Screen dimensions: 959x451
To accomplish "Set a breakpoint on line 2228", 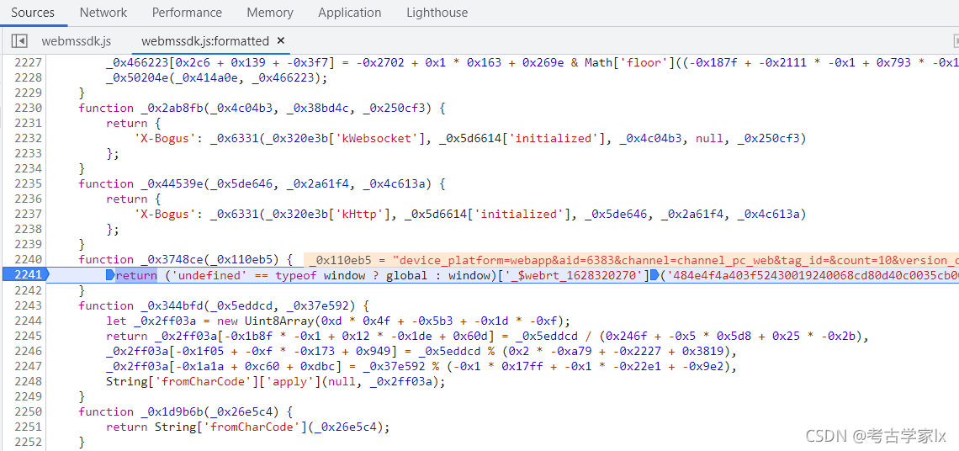I will click(28, 77).
